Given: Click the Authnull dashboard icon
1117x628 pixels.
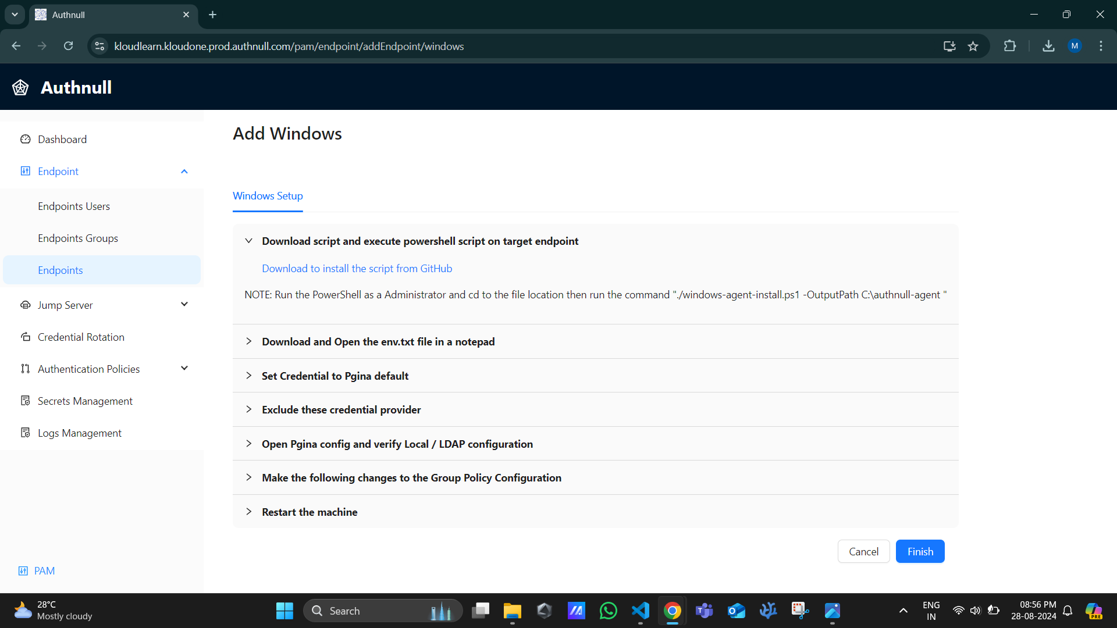Looking at the screenshot, I should coord(21,87).
